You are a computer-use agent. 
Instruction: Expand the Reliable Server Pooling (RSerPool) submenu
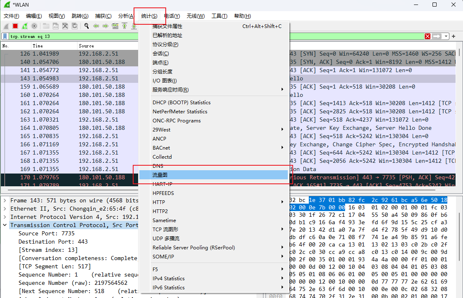tap(214, 247)
